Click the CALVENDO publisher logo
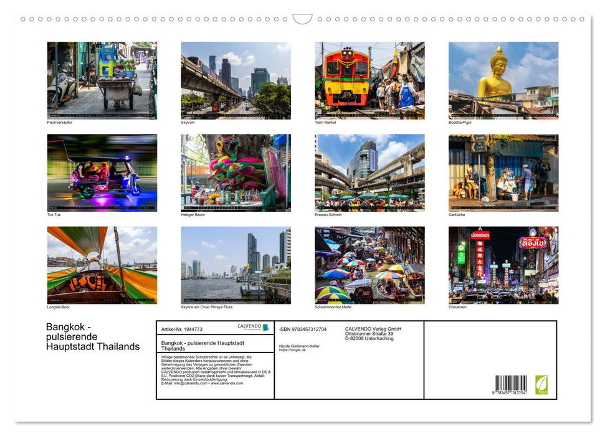 [250, 327]
